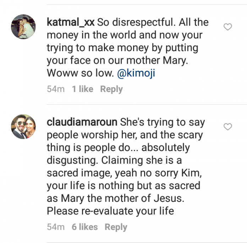This screenshot has height=243, width=247.
Task: Visit the claudiamaroun username profile
Action: coord(82,123)
